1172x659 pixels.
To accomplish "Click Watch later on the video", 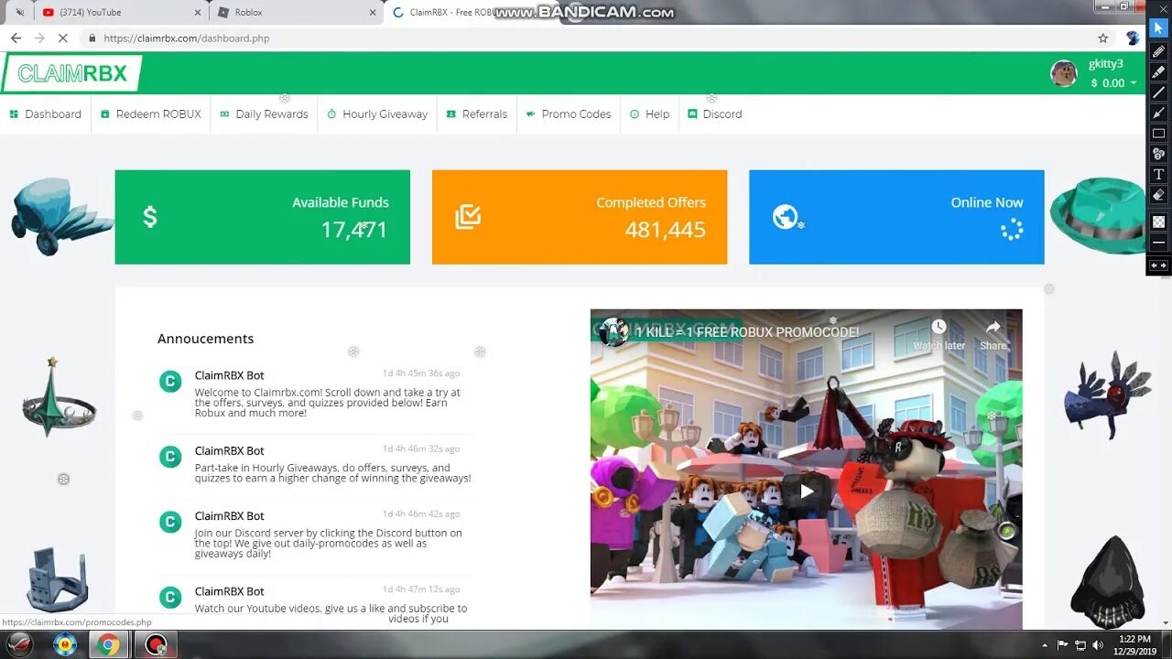I will 939,335.
